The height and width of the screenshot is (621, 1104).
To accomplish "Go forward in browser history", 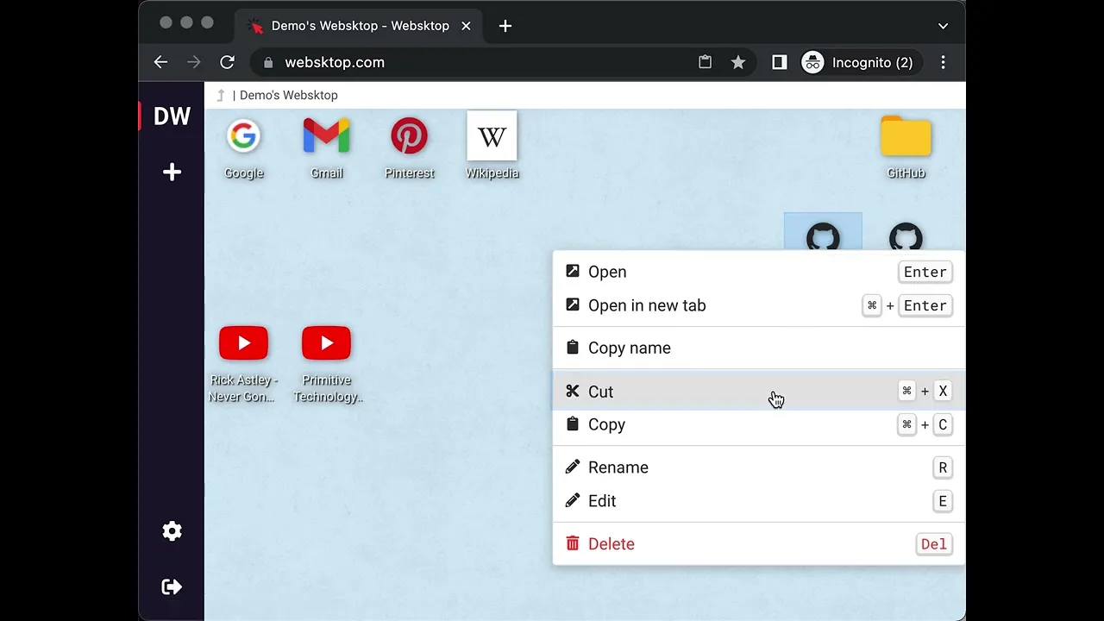I will pos(194,62).
